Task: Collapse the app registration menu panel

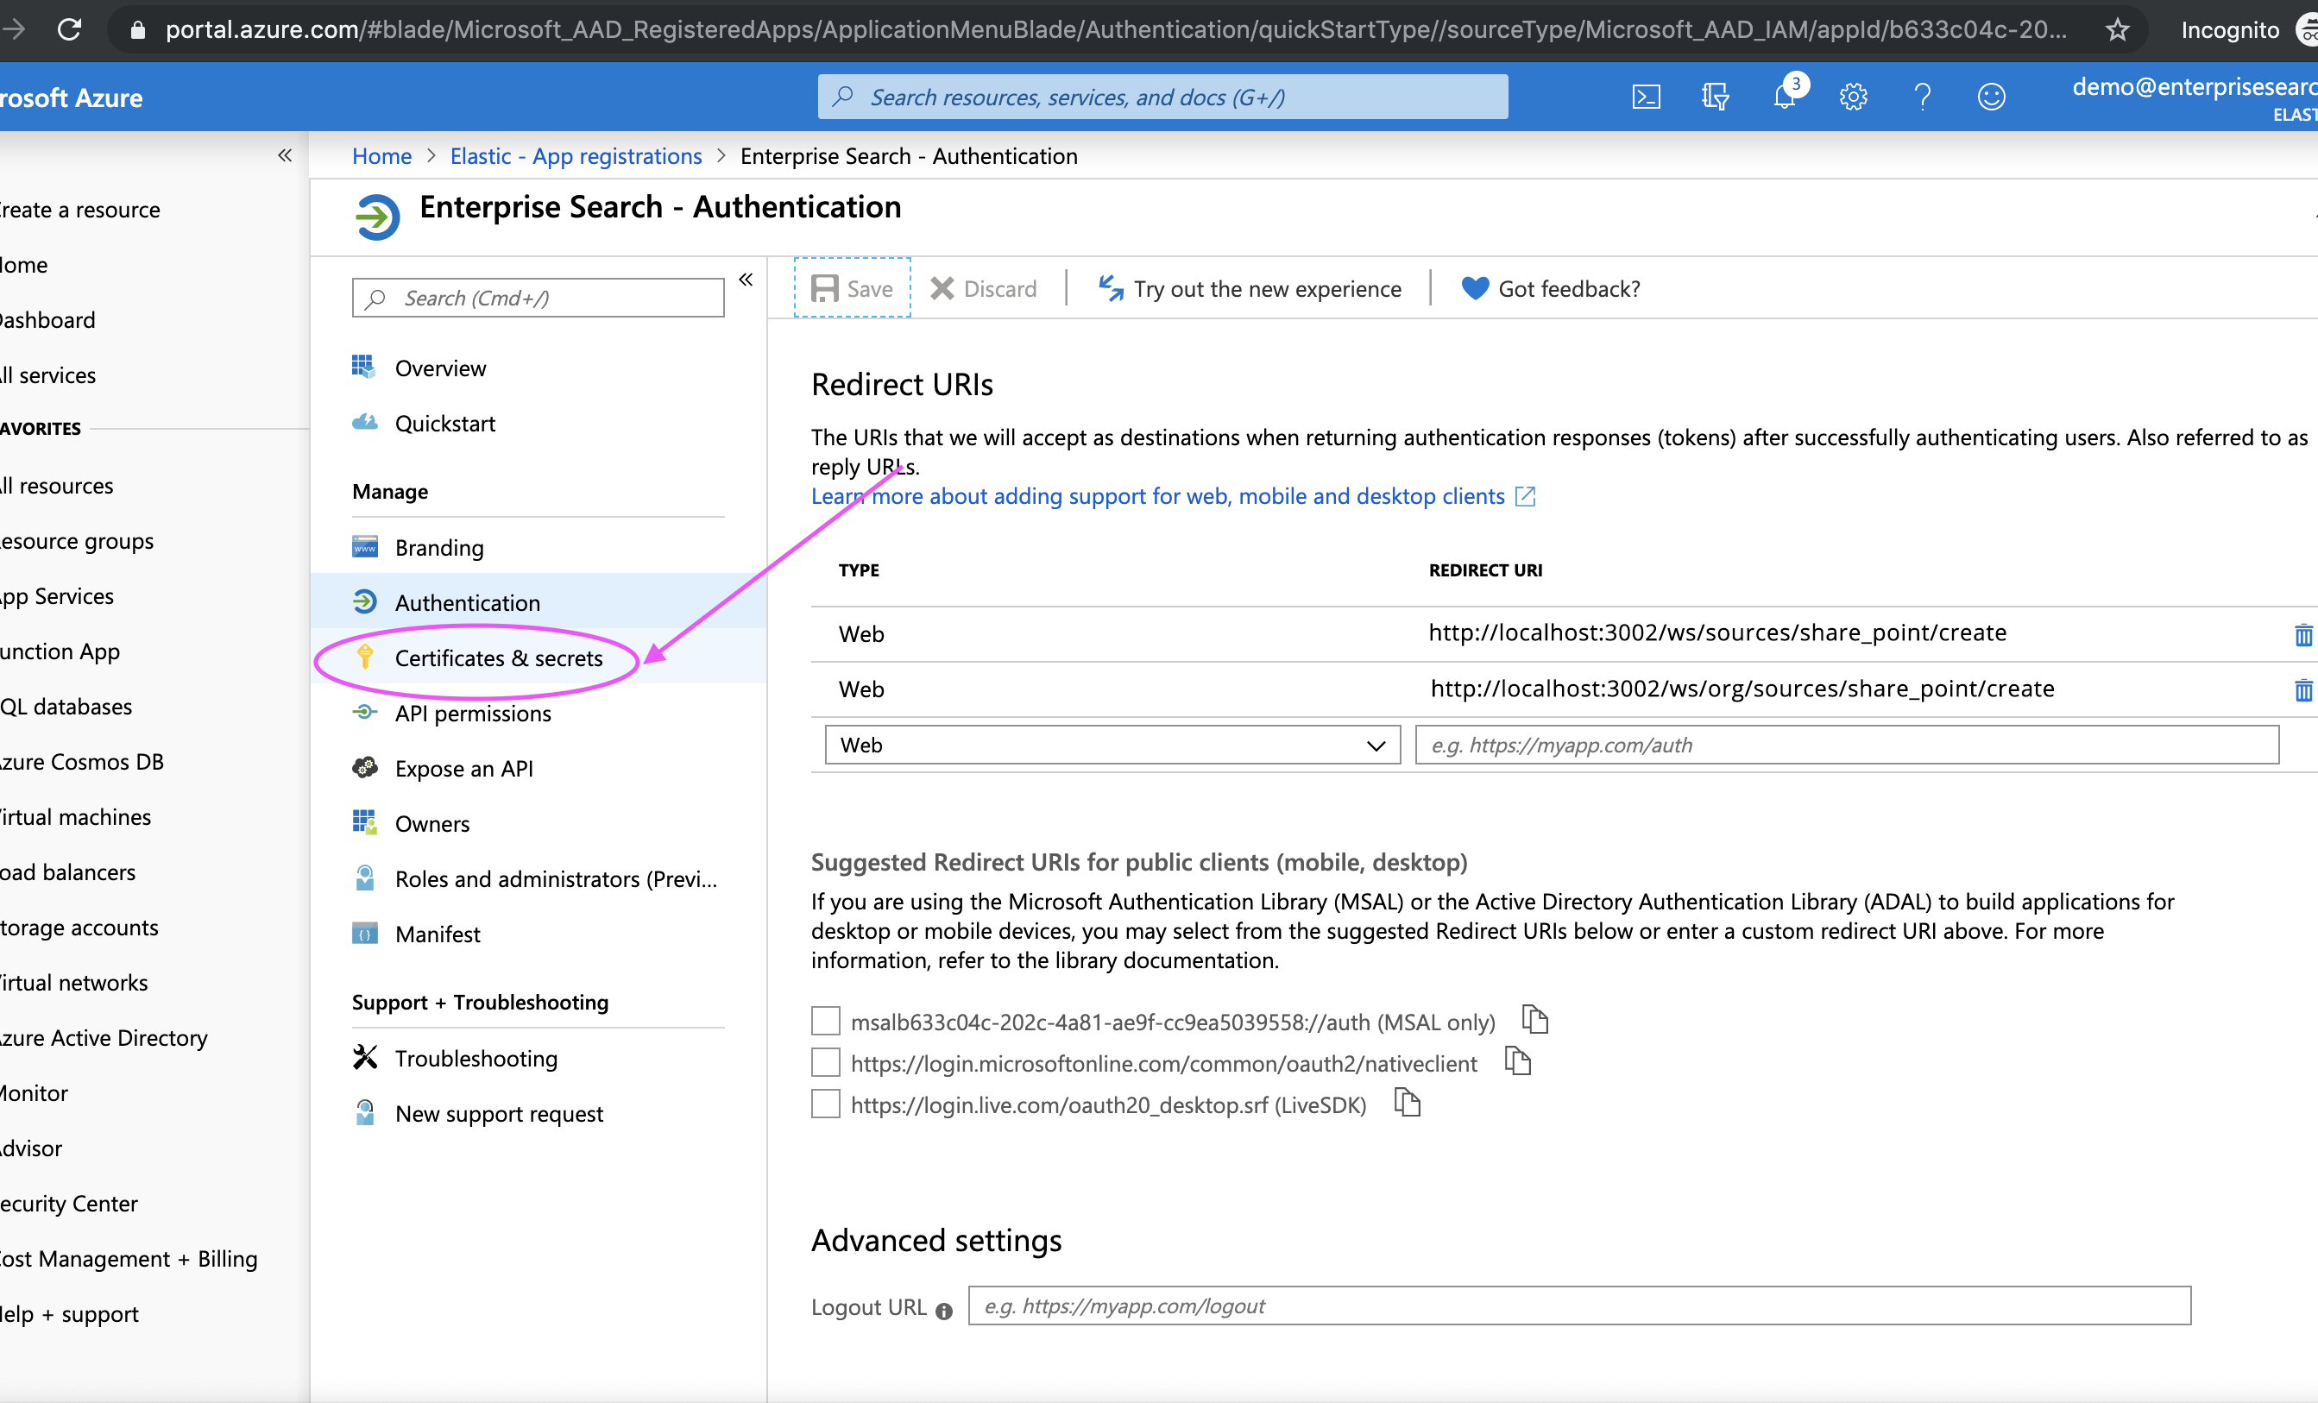Action: pos(745,280)
